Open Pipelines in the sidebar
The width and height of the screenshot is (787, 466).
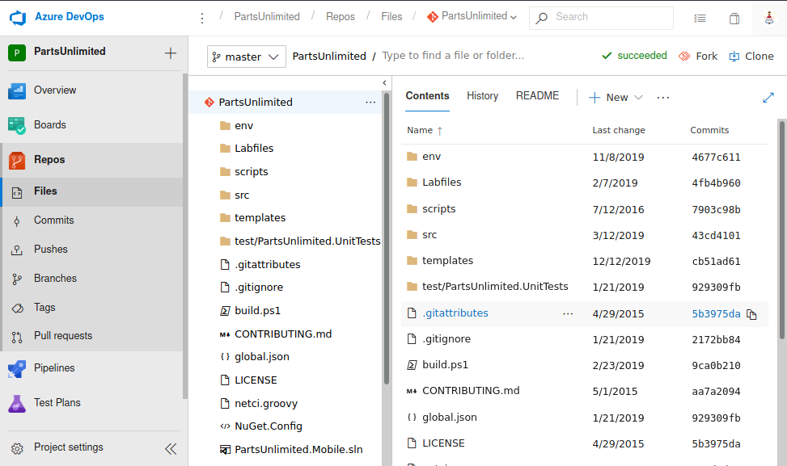click(54, 367)
